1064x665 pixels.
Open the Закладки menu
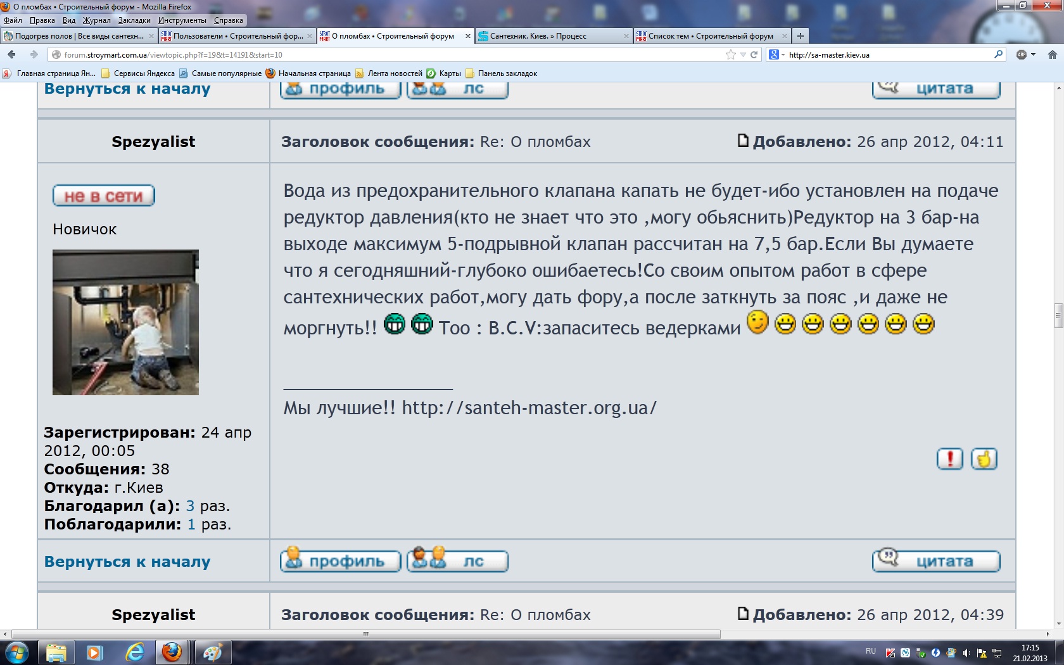134,20
